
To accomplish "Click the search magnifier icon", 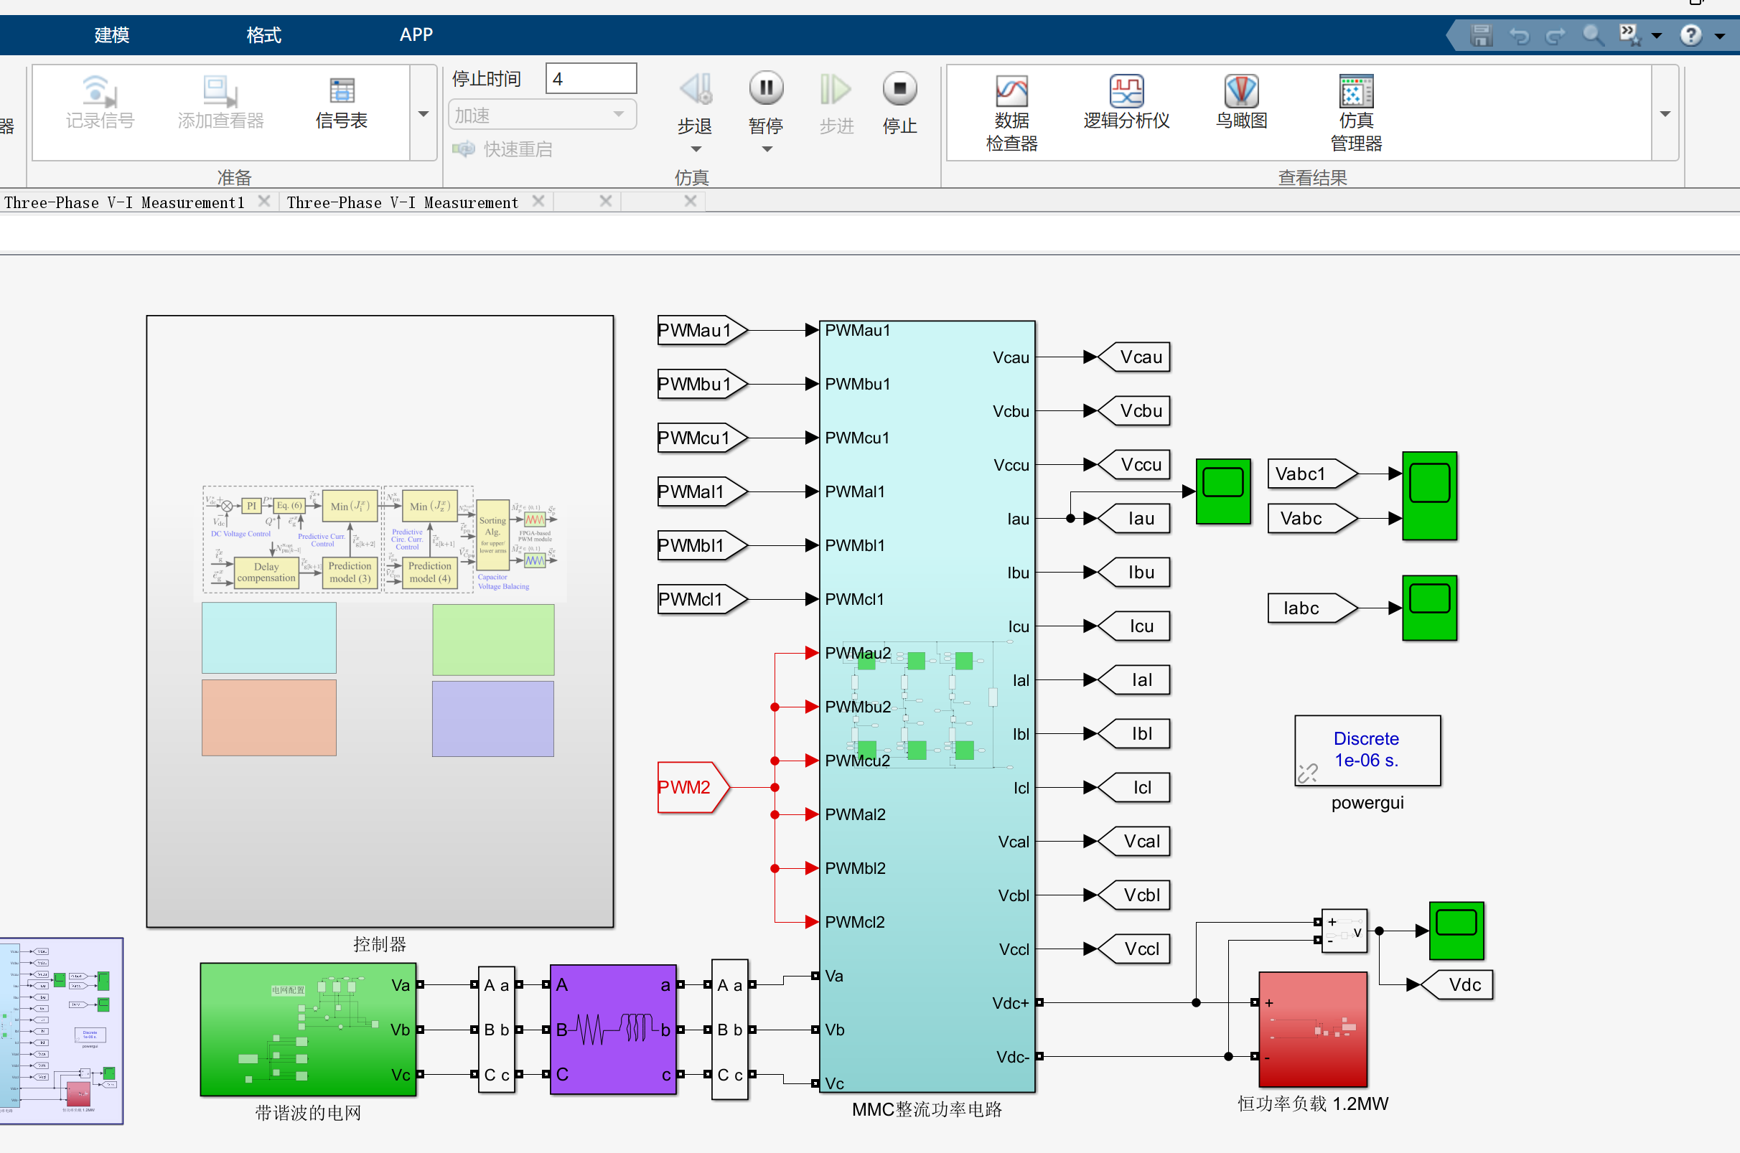I will (1592, 34).
